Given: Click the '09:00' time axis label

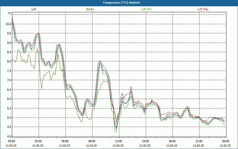Looking at the screenshot, I should [x=92, y=141].
